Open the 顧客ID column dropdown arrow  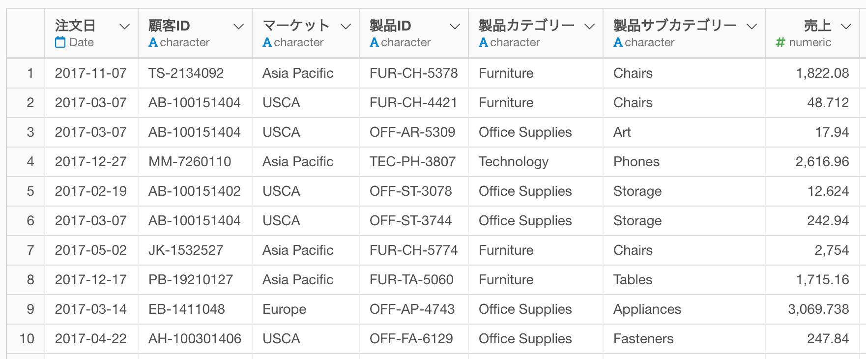239,26
